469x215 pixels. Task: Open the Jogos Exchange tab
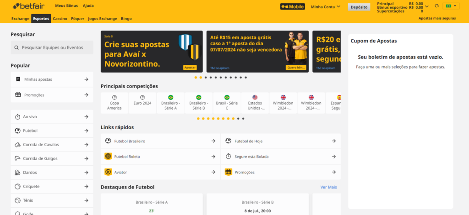(x=103, y=19)
